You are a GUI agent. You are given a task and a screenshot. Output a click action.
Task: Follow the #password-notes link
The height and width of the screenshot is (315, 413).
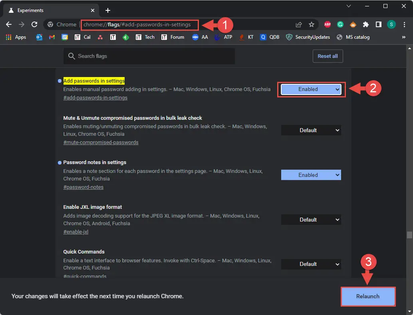tap(83, 187)
